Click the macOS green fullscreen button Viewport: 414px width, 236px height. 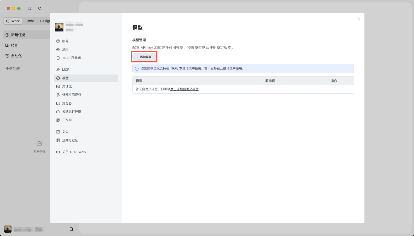pyautogui.click(x=19, y=8)
